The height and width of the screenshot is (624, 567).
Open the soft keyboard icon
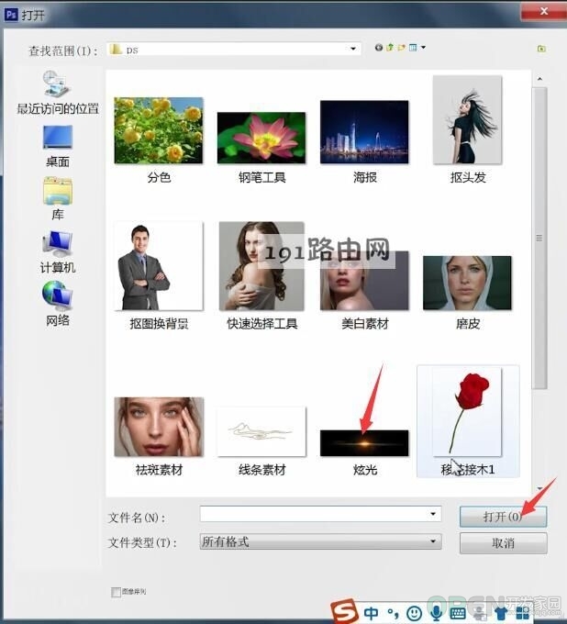click(459, 614)
